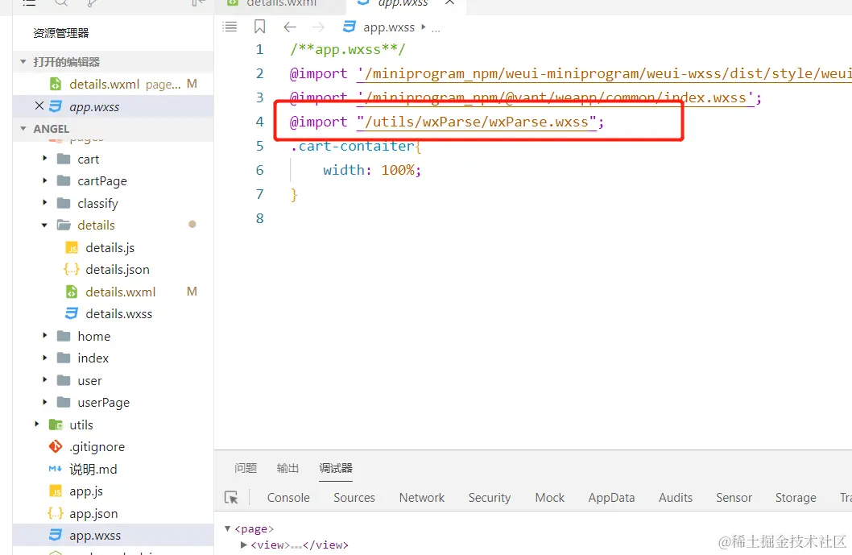Open the Sensor devtools tab

[x=734, y=497]
